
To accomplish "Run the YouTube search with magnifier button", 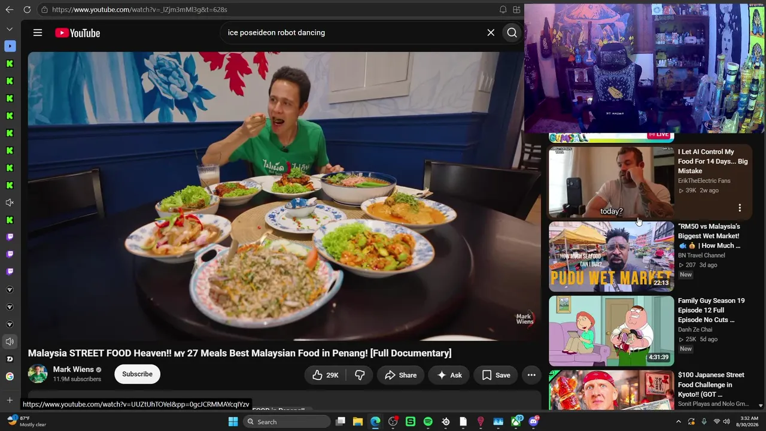I will (512, 33).
